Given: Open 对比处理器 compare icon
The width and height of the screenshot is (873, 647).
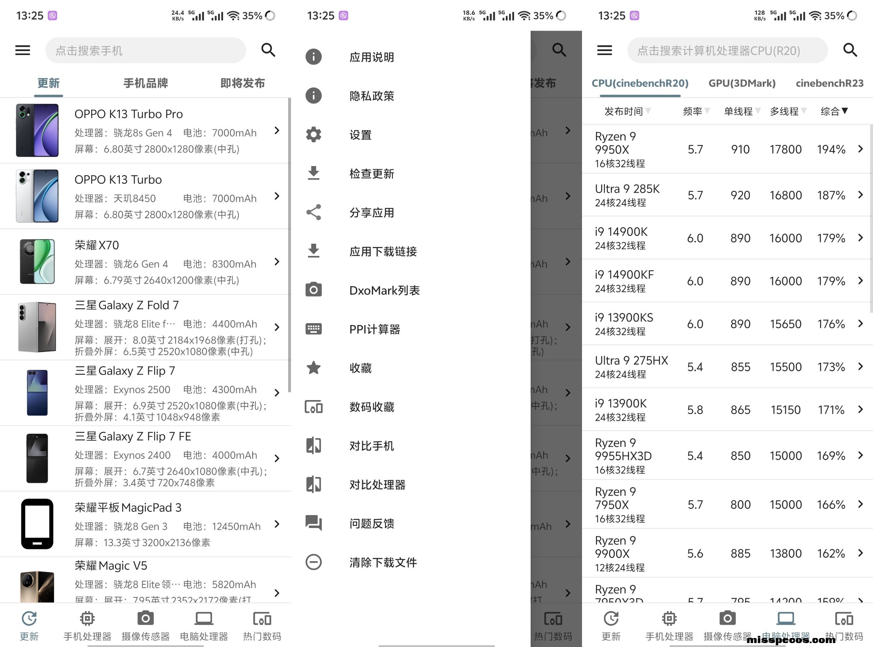Looking at the screenshot, I should 314,485.
